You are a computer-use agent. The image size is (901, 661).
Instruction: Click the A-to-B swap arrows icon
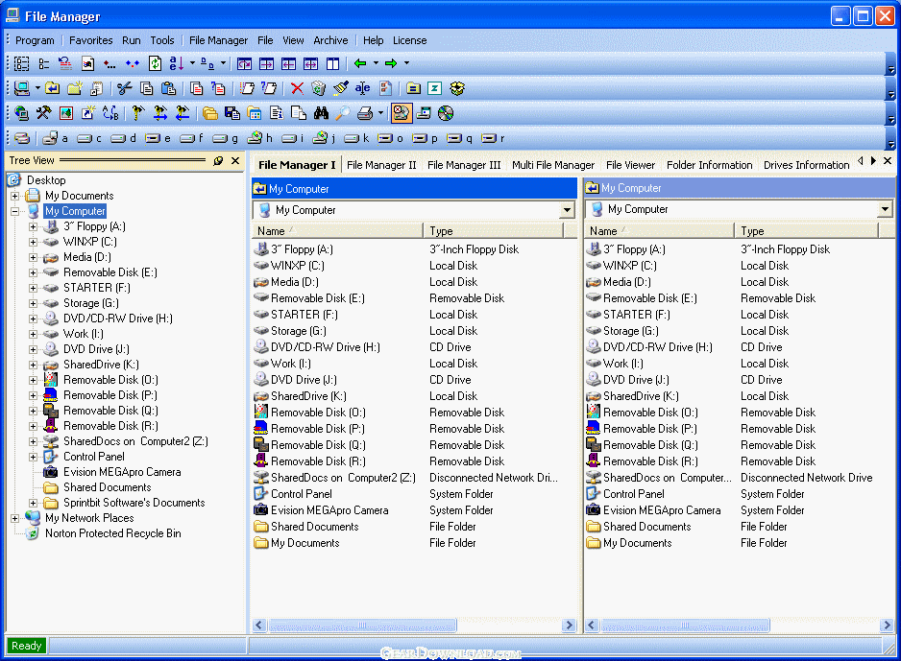[x=110, y=113]
